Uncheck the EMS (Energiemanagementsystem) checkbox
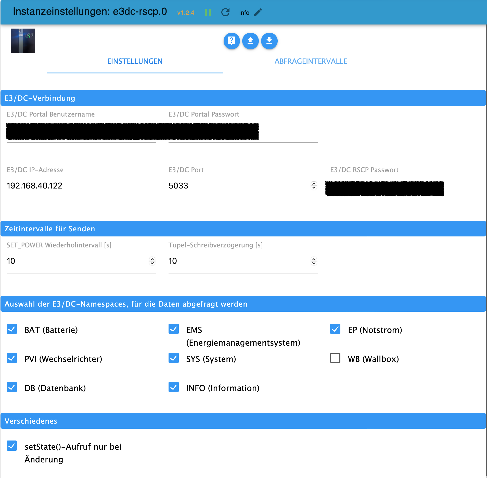 [174, 329]
